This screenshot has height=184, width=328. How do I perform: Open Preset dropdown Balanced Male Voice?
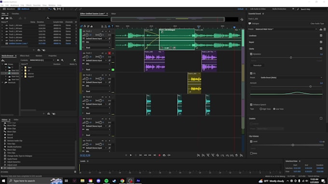tap(286, 29)
